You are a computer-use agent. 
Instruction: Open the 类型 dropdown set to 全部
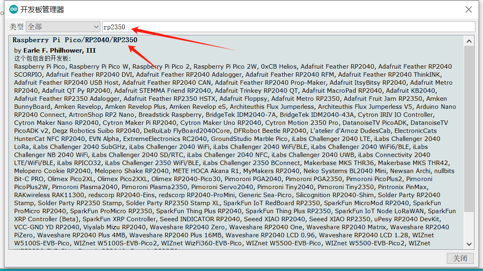click(x=63, y=27)
